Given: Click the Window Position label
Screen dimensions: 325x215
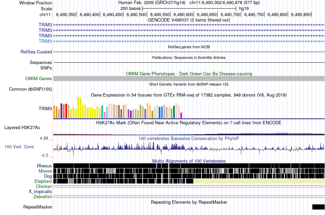Looking at the screenshot, I should tap(36, 3).
